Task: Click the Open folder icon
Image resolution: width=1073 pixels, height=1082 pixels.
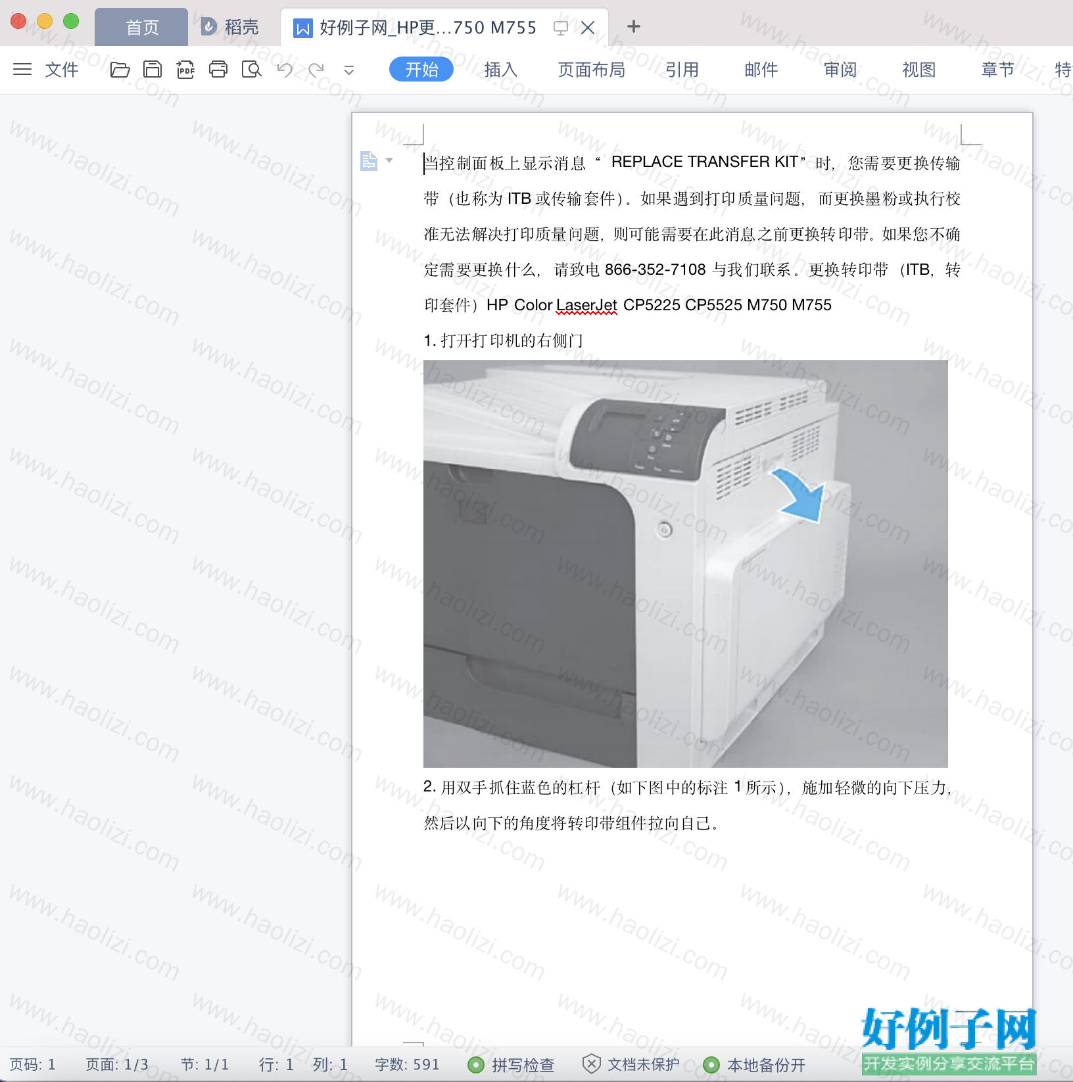Action: 120,69
